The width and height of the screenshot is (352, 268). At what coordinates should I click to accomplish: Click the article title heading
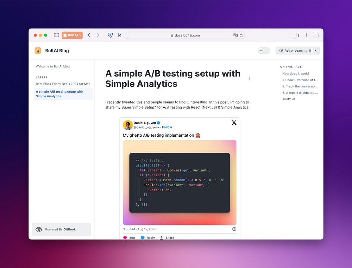coord(172,79)
